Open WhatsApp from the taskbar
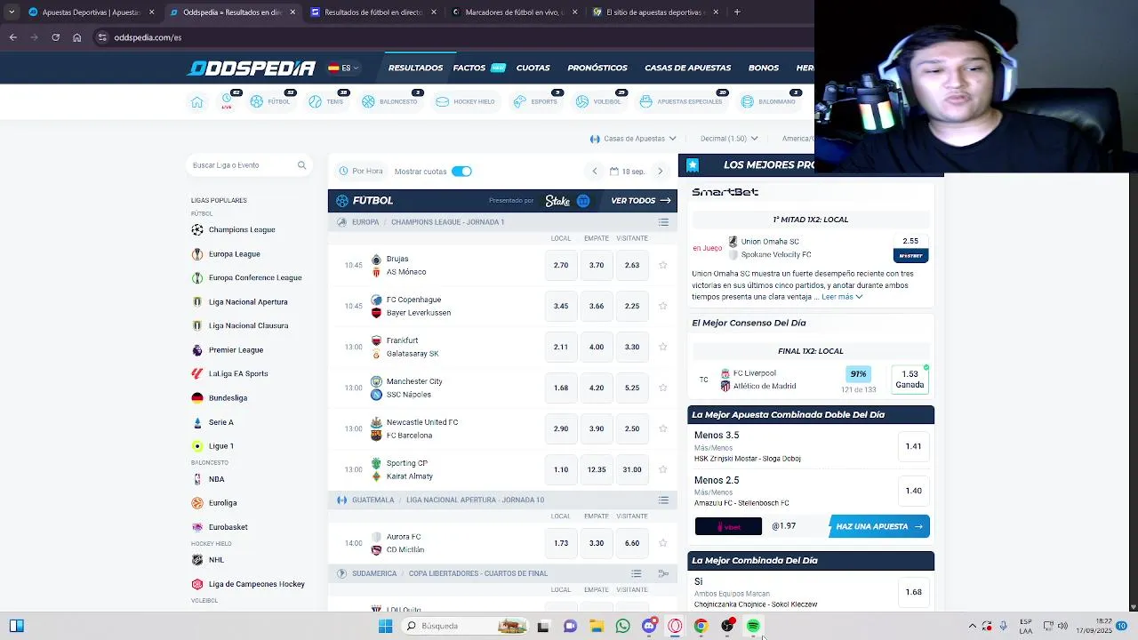 pos(622,626)
